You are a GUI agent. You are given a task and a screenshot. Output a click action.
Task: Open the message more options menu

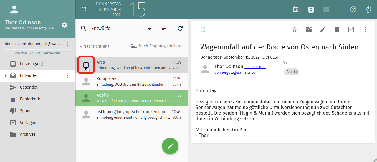tap(365, 29)
